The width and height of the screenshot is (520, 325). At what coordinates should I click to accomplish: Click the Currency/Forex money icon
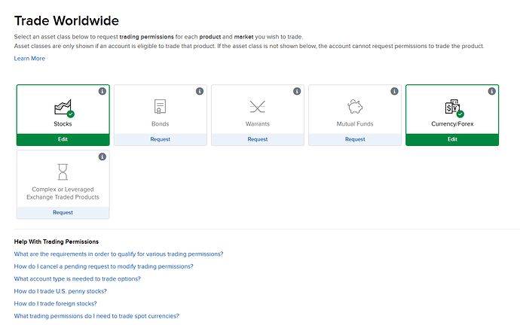(452, 107)
